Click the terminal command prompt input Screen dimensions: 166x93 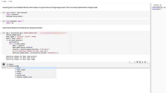(x=161, y=9)
